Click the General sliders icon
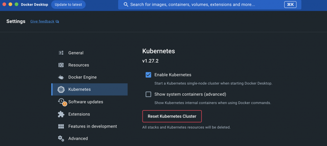327x146 pixels. pyautogui.click(x=61, y=53)
